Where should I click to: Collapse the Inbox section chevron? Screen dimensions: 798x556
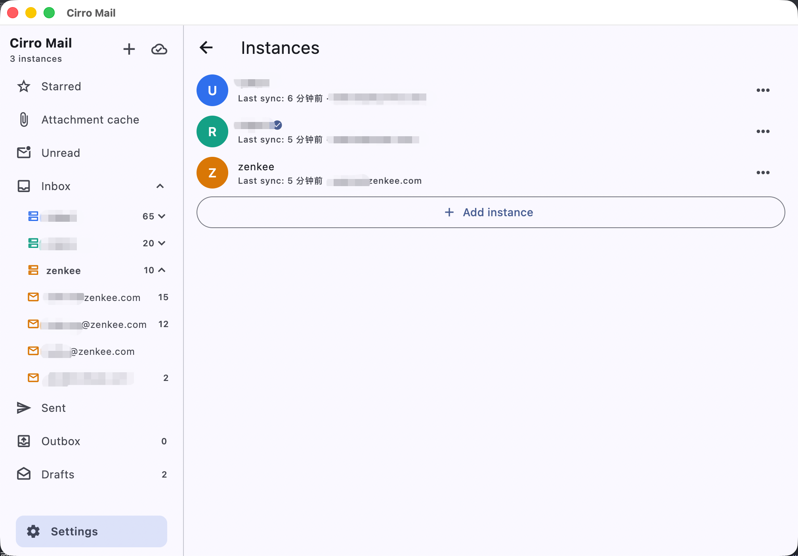click(160, 186)
